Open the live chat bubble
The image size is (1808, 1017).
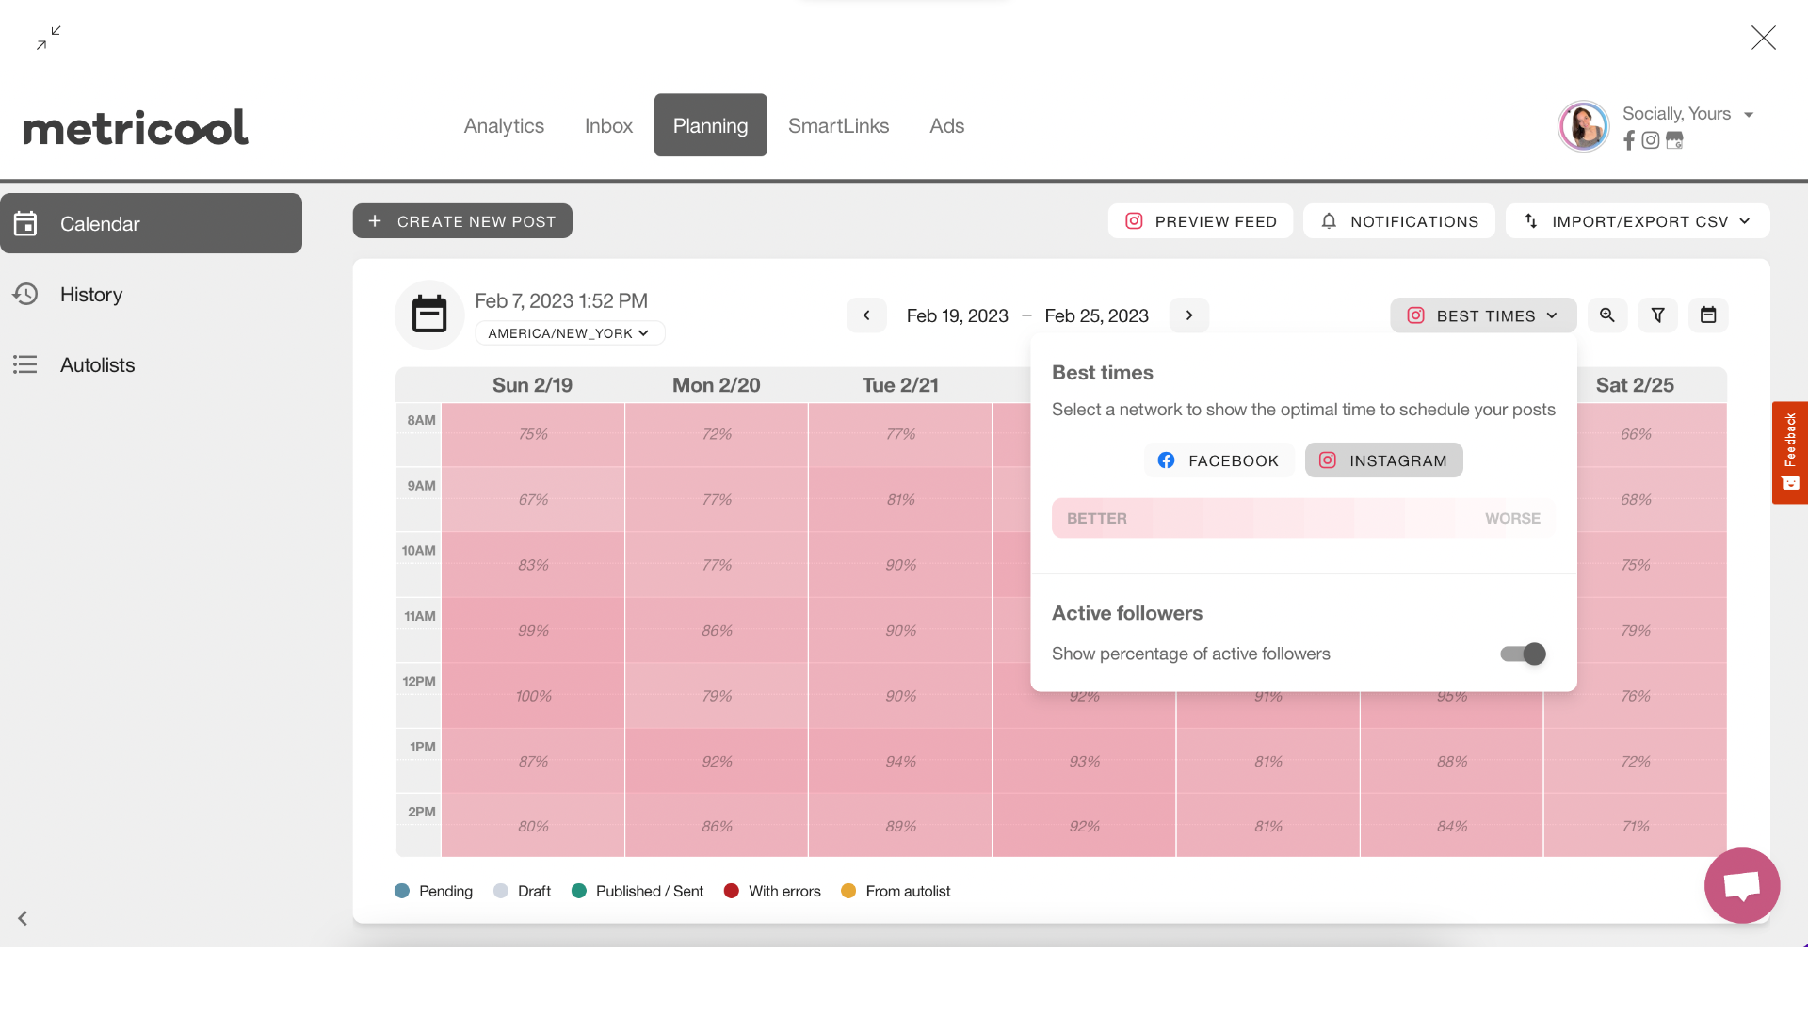(1741, 886)
